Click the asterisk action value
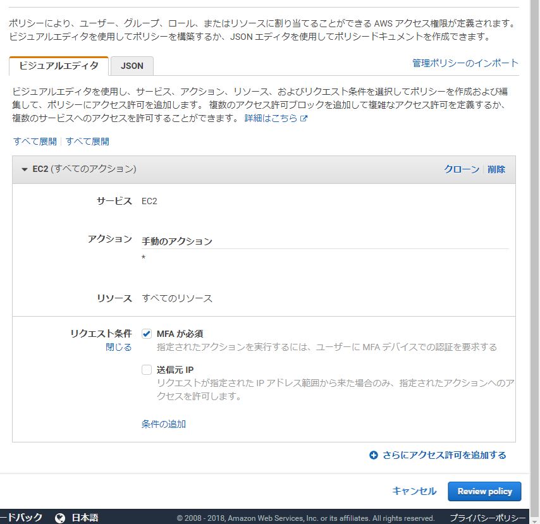 tap(144, 257)
